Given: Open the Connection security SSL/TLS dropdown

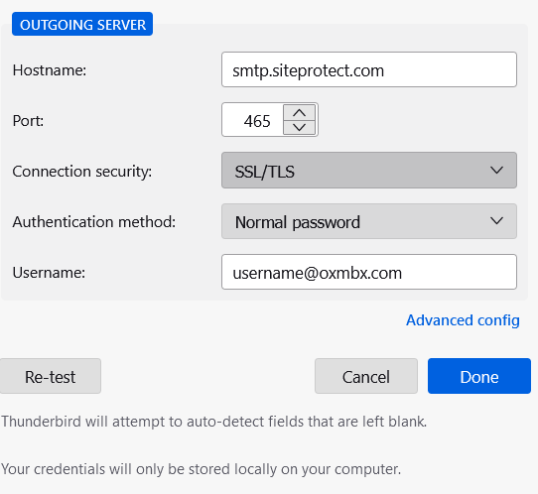Looking at the screenshot, I should (369, 171).
